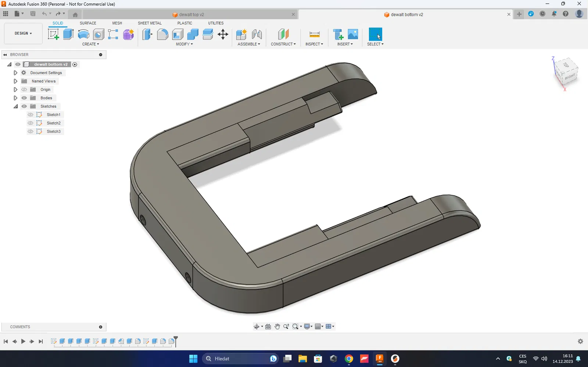Activate the Hole tool
This screenshot has width=588, height=367.
tap(98, 34)
